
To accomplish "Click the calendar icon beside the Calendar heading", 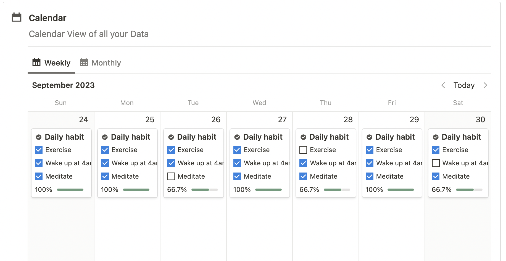I will [x=17, y=17].
